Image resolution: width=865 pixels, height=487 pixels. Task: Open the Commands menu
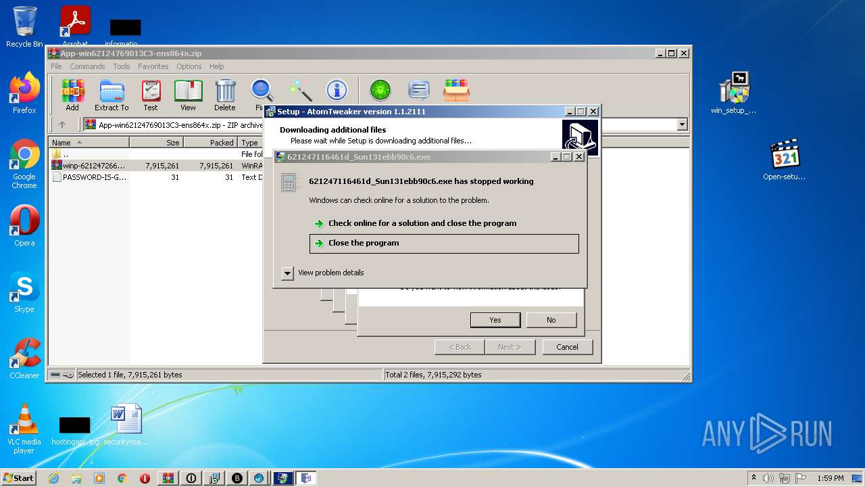tap(87, 66)
